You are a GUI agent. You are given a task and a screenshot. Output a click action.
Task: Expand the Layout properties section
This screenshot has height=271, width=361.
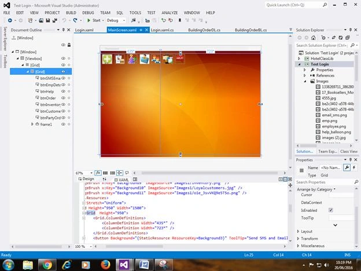coord(298,232)
